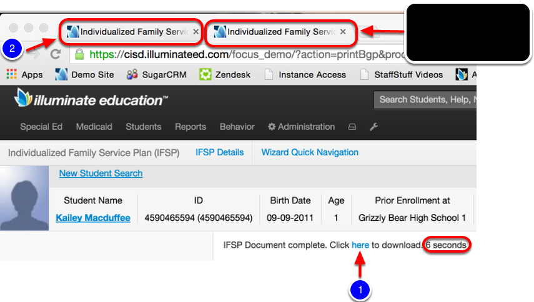Screen dimensions: 534x302
Task: Open IFSP Details link
Action: (220, 152)
